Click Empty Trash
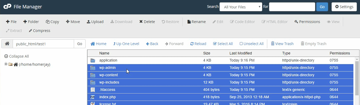Viewport: 360px width, 105px height. (314, 44)
